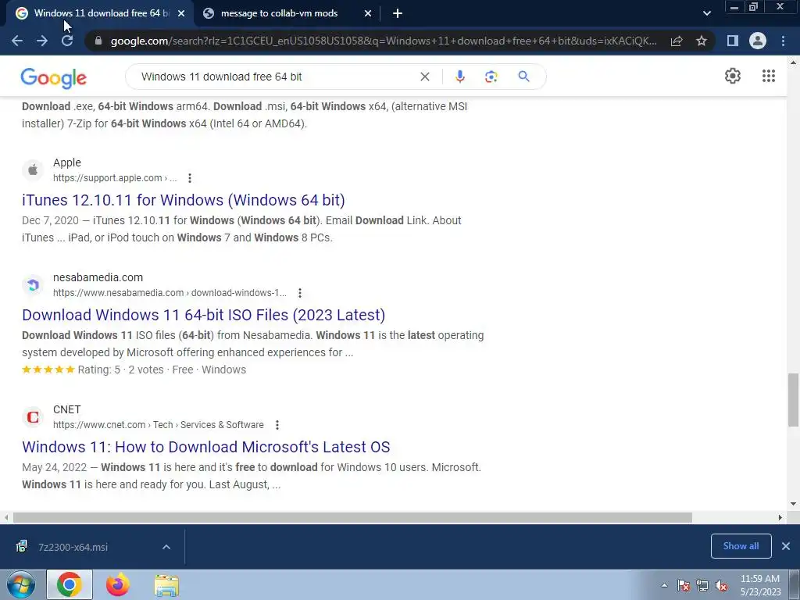
Task: Open Google apps grid
Action: tap(769, 76)
